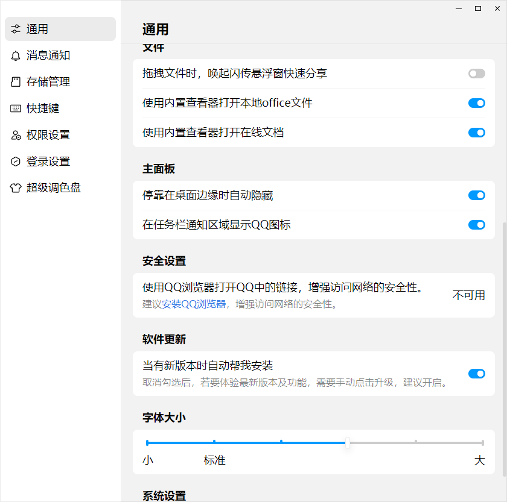Turn off auto-hide when docked at desktop edge
Screen dimensions: 507x502
tap(476, 195)
